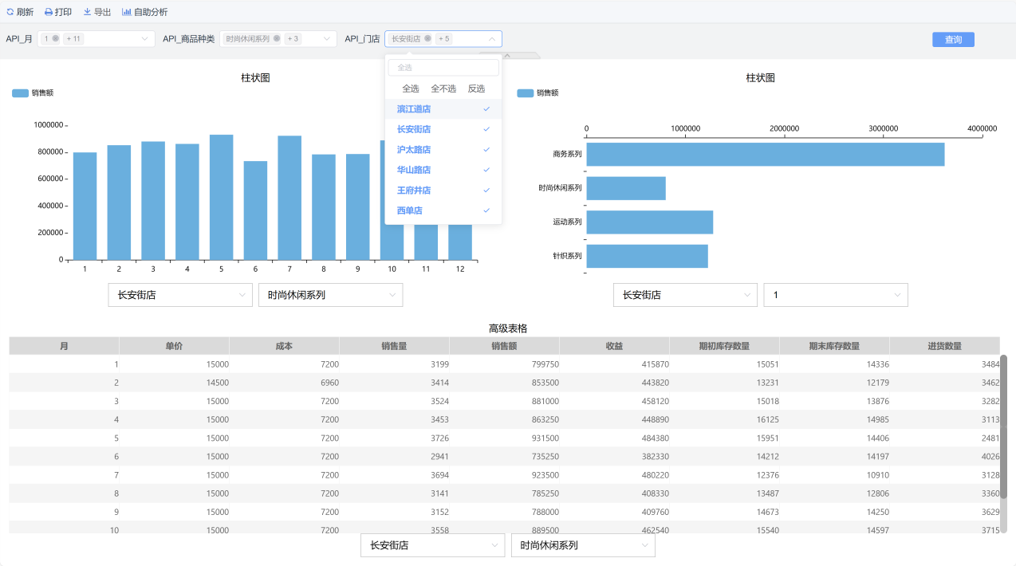
Task: Click the 运动系列 horizontal bar
Action: (649, 222)
